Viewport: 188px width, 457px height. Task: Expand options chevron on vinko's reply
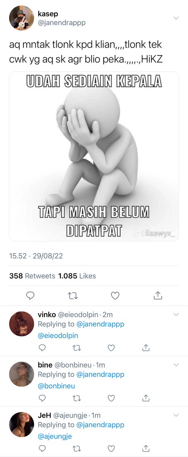176,315
